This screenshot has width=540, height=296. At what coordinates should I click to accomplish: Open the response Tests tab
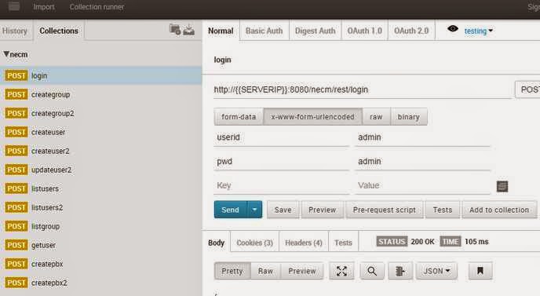(x=343, y=243)
